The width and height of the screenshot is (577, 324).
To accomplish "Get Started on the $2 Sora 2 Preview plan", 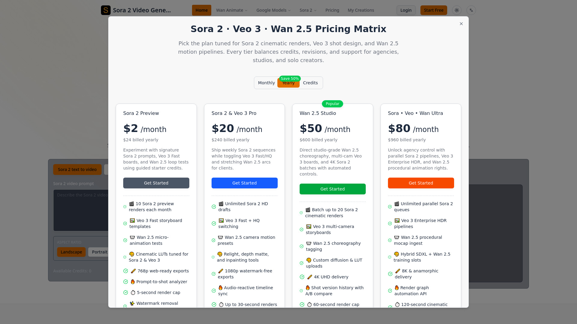I will pos(156,183).
